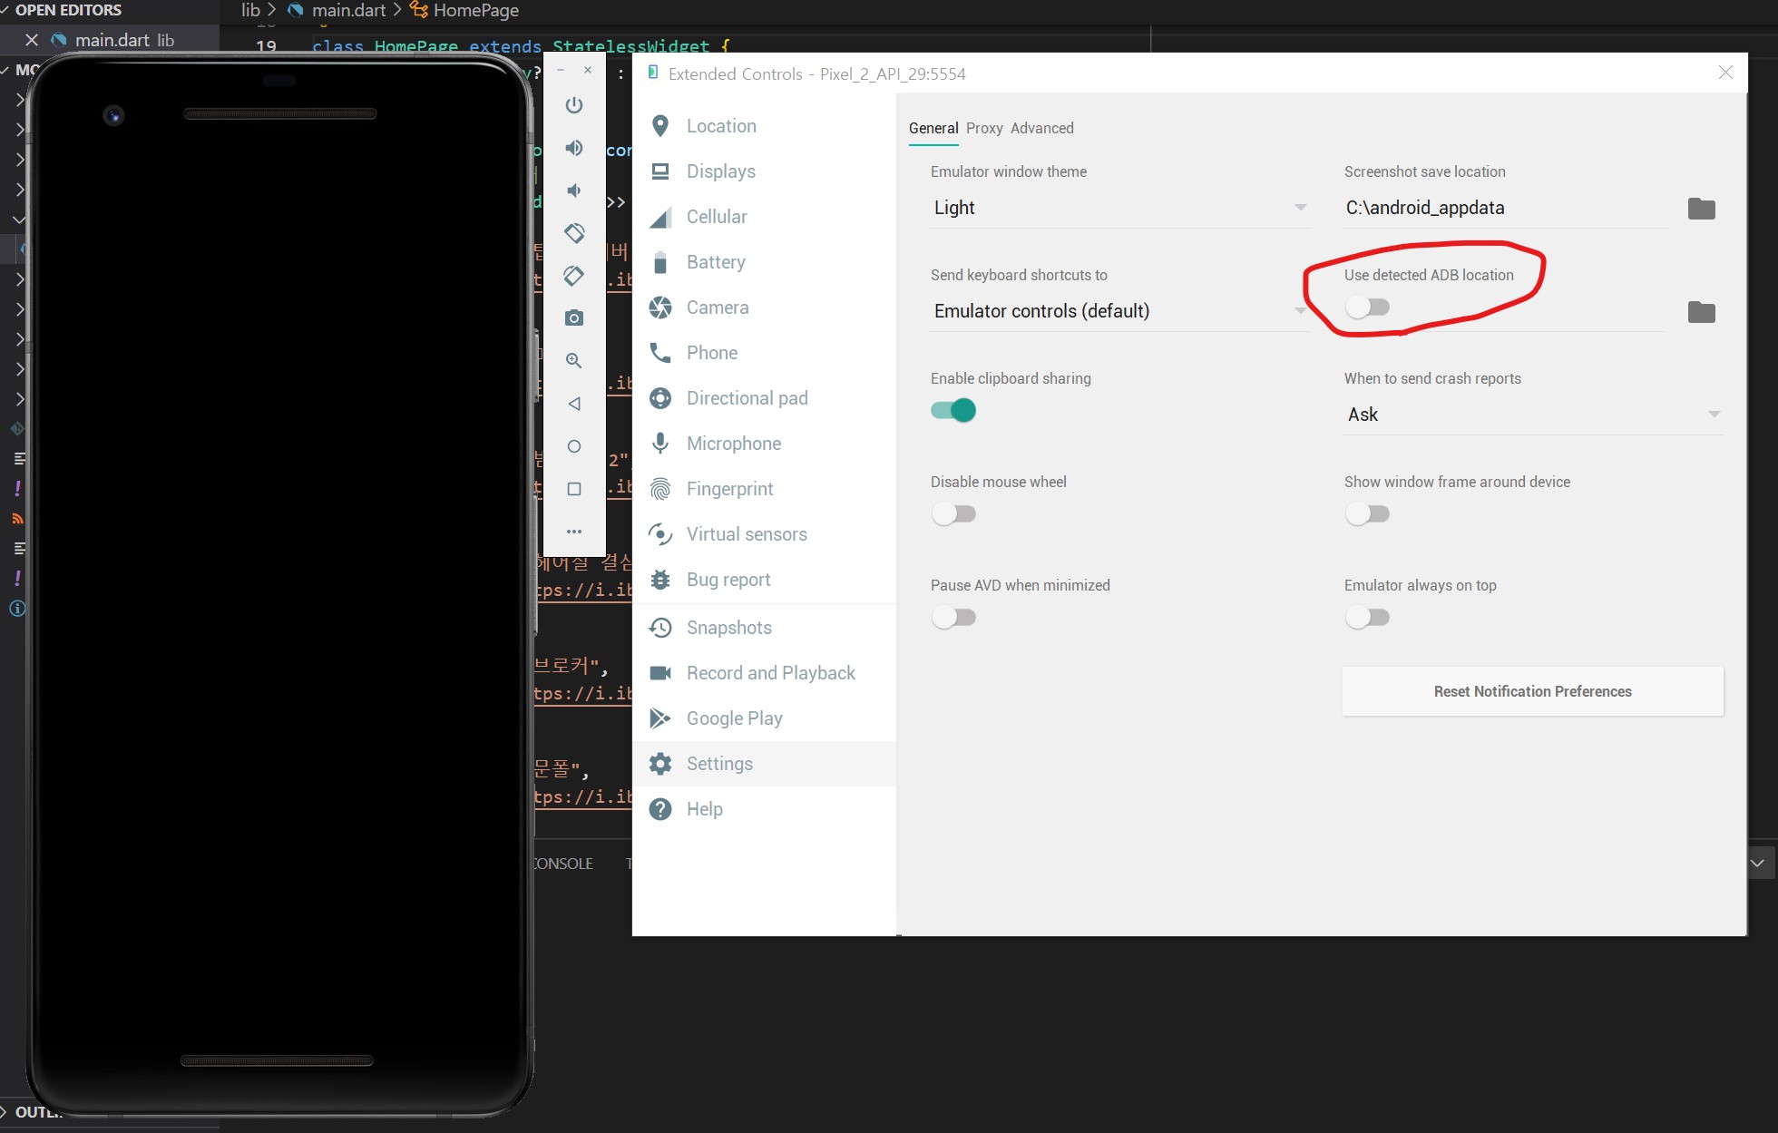Open Record and Playback page

coord(764,673)
